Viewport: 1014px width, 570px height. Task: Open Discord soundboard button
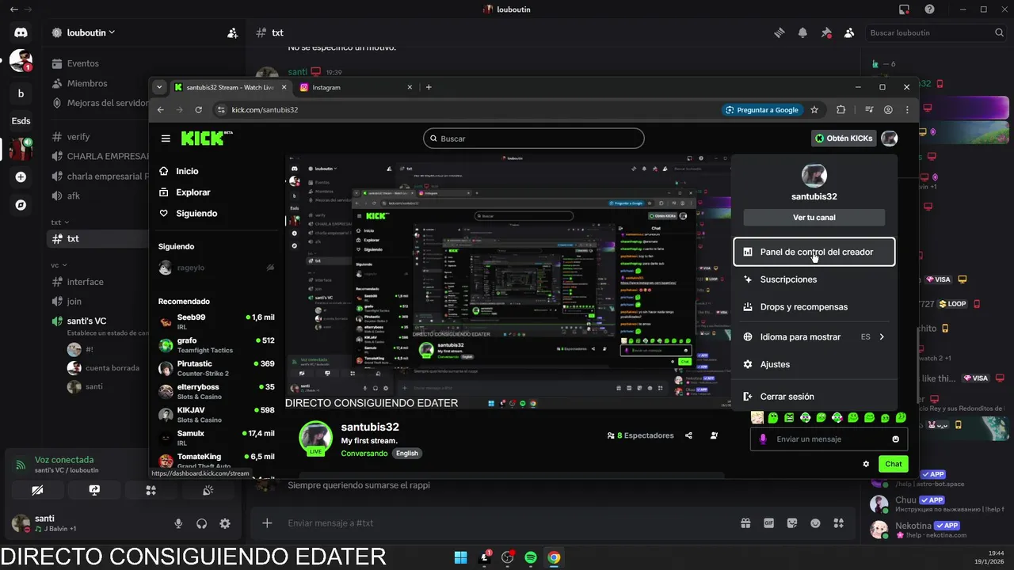tap(208, 491)
